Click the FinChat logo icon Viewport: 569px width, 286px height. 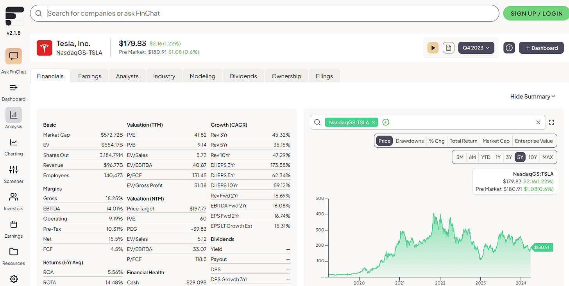coord(15,17)
